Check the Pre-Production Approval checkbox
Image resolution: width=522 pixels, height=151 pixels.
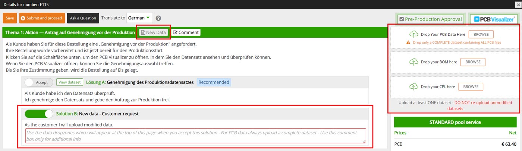[x=402, y=19]
